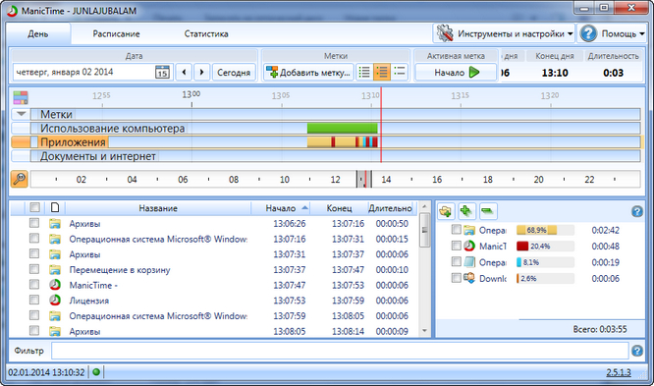This screenshot has height=386, width=654.
Task: Toggle the select-all checkbox in list header
Action: pos(34,207)
